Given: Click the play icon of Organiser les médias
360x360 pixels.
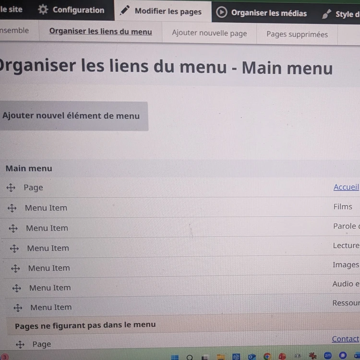Looking at the screenshot, I should coord(221,13).
